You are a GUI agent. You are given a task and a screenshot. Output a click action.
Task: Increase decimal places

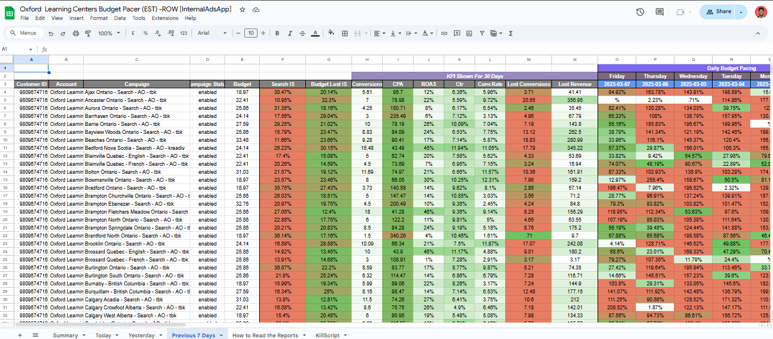[x=170, y=34]
